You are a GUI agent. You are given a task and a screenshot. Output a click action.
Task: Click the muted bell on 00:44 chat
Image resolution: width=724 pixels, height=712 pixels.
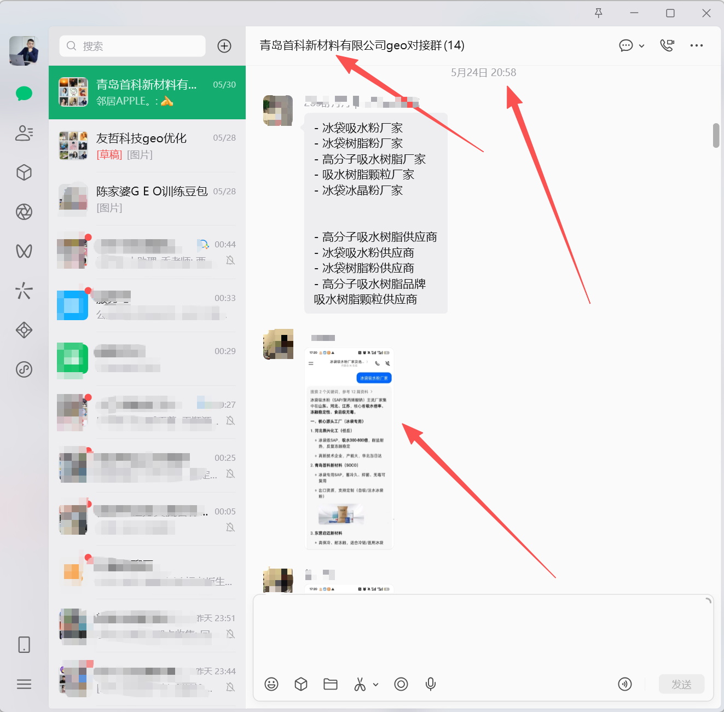pos(230,260)
